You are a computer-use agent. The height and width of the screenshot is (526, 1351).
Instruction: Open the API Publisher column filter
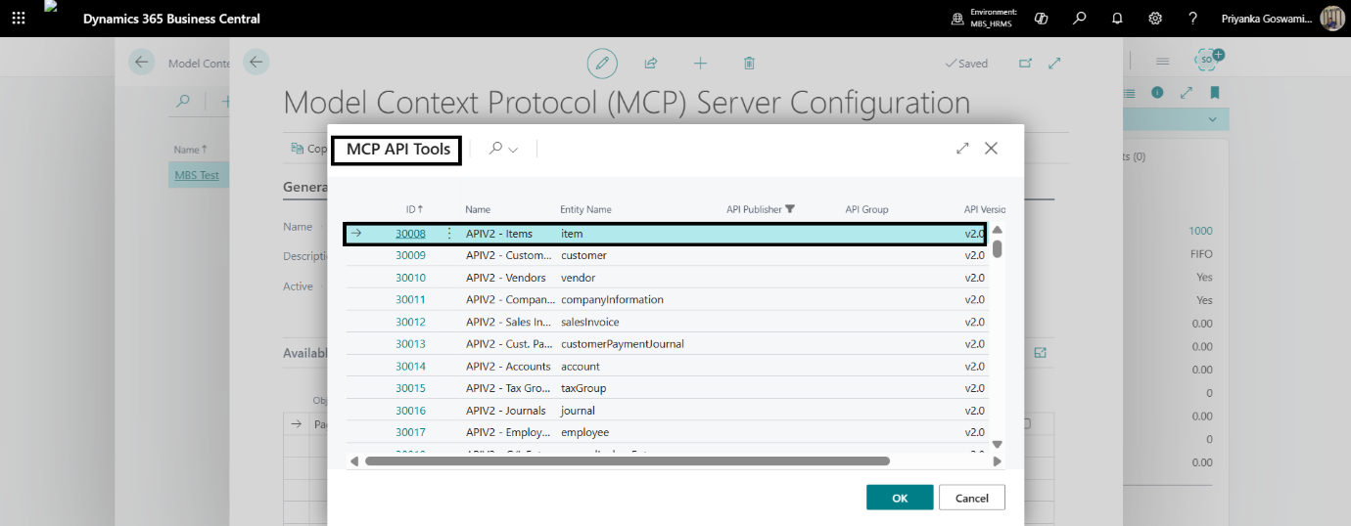790,209
